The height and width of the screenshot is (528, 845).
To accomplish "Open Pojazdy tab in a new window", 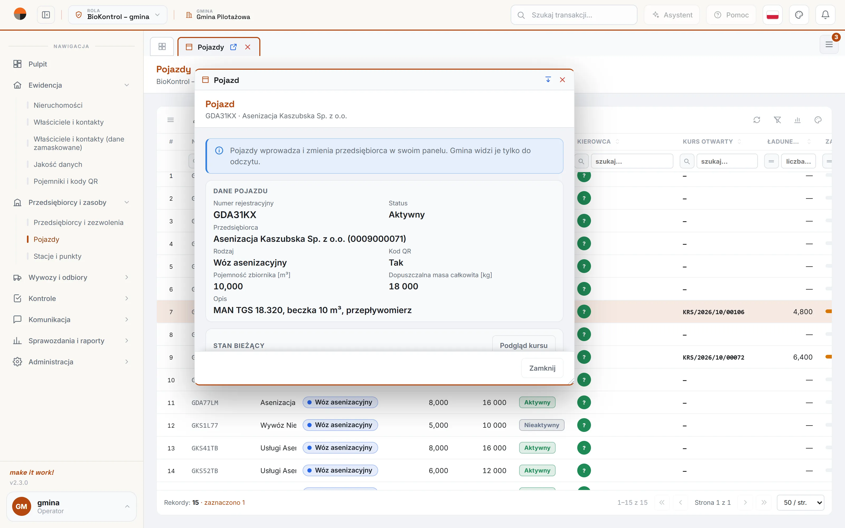I will pyautogui.click(x=233, y=47).
